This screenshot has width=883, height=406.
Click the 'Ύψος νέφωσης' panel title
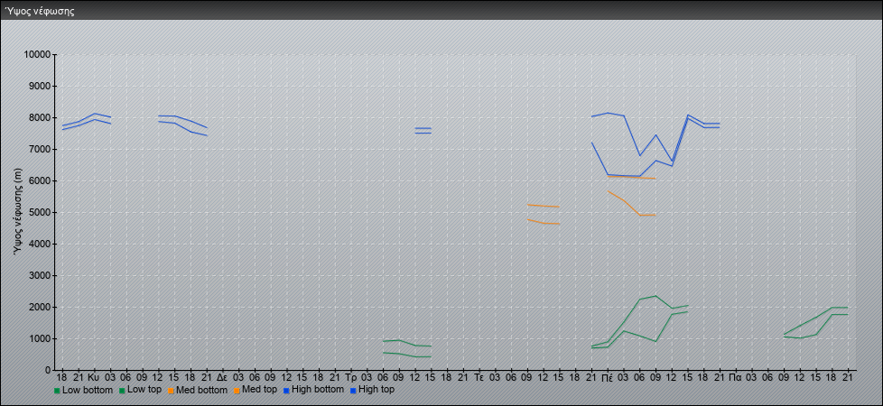coord(40,11)
